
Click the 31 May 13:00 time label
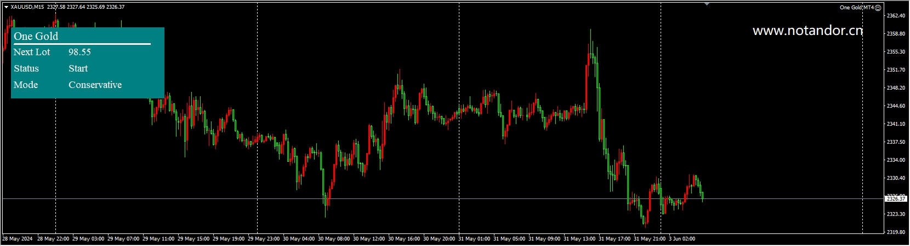click(x=579, y=239)
